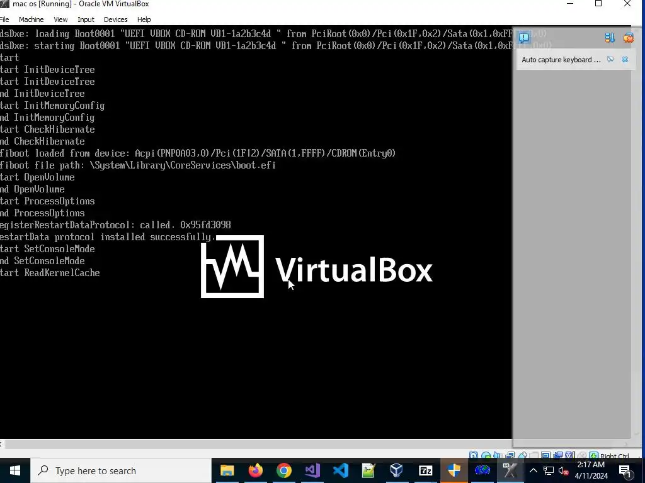Open the blue globe taskbar app
Screen dimensions: 645x483
(x=482, y=470)
